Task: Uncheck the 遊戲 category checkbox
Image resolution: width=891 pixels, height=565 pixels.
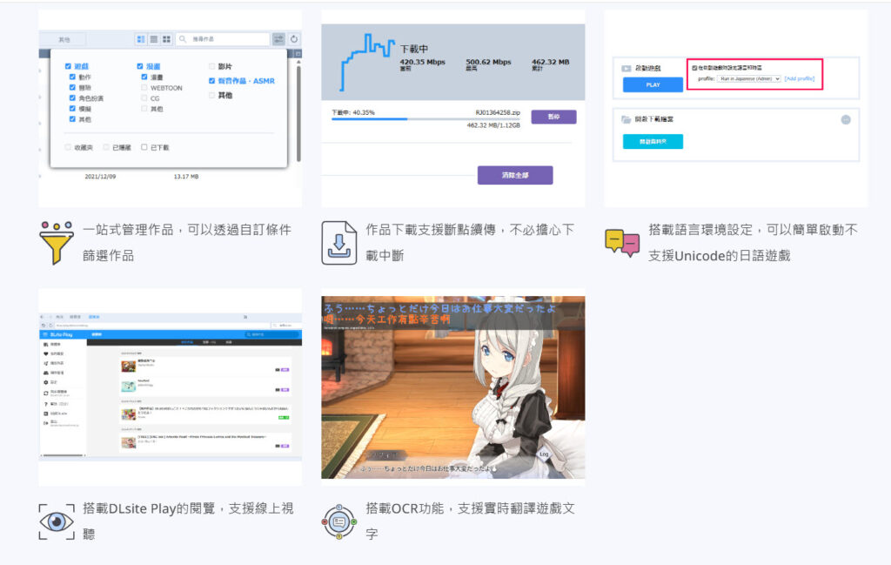Action: 67,66
